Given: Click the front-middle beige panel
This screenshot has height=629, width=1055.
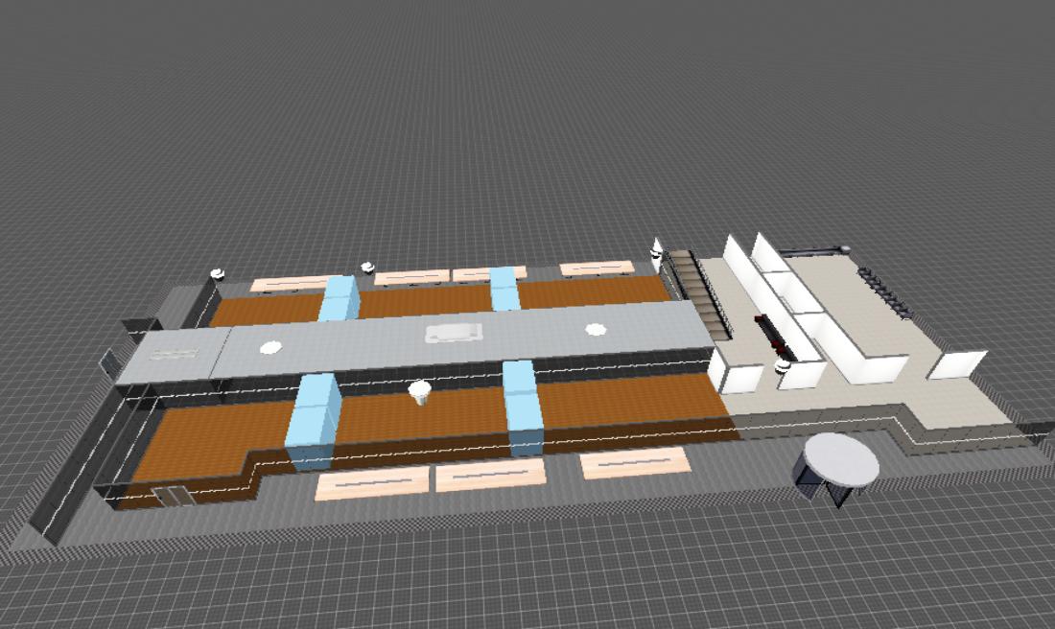Looking at the screenshot, I should pos(490,474).
